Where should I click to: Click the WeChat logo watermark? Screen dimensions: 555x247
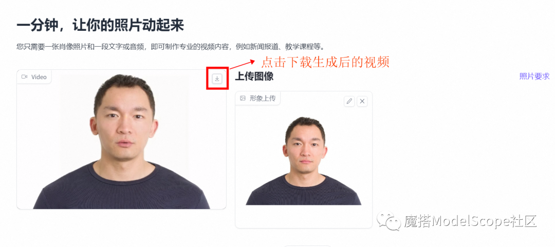tap(388, 221)
